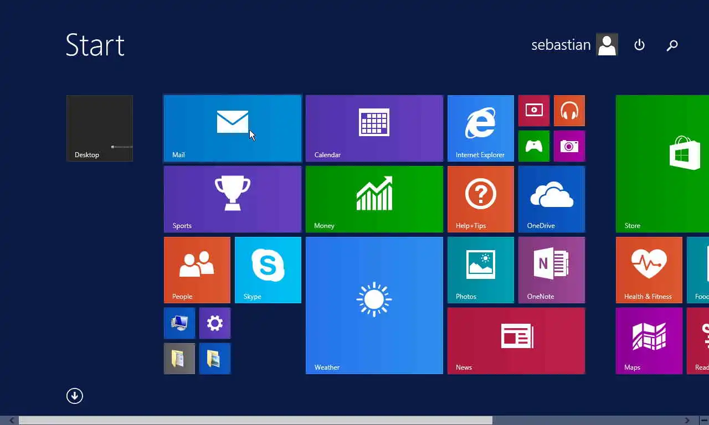Open This PC computer small tile

click(179, 323)
